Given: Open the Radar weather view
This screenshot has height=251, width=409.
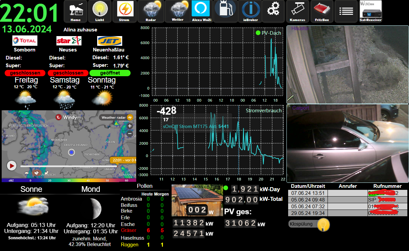Looking at the screenshot, I should [151, 11].
